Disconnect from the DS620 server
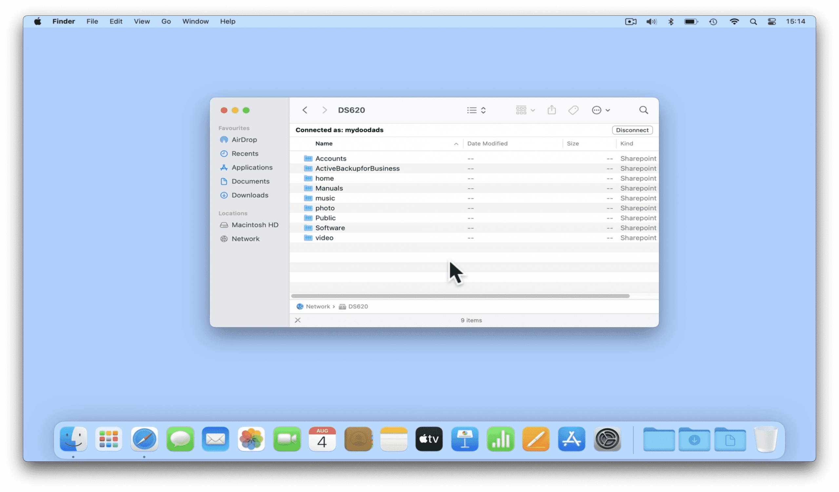The width and height of the screenshot is (839, 492). tap(632, 130)
